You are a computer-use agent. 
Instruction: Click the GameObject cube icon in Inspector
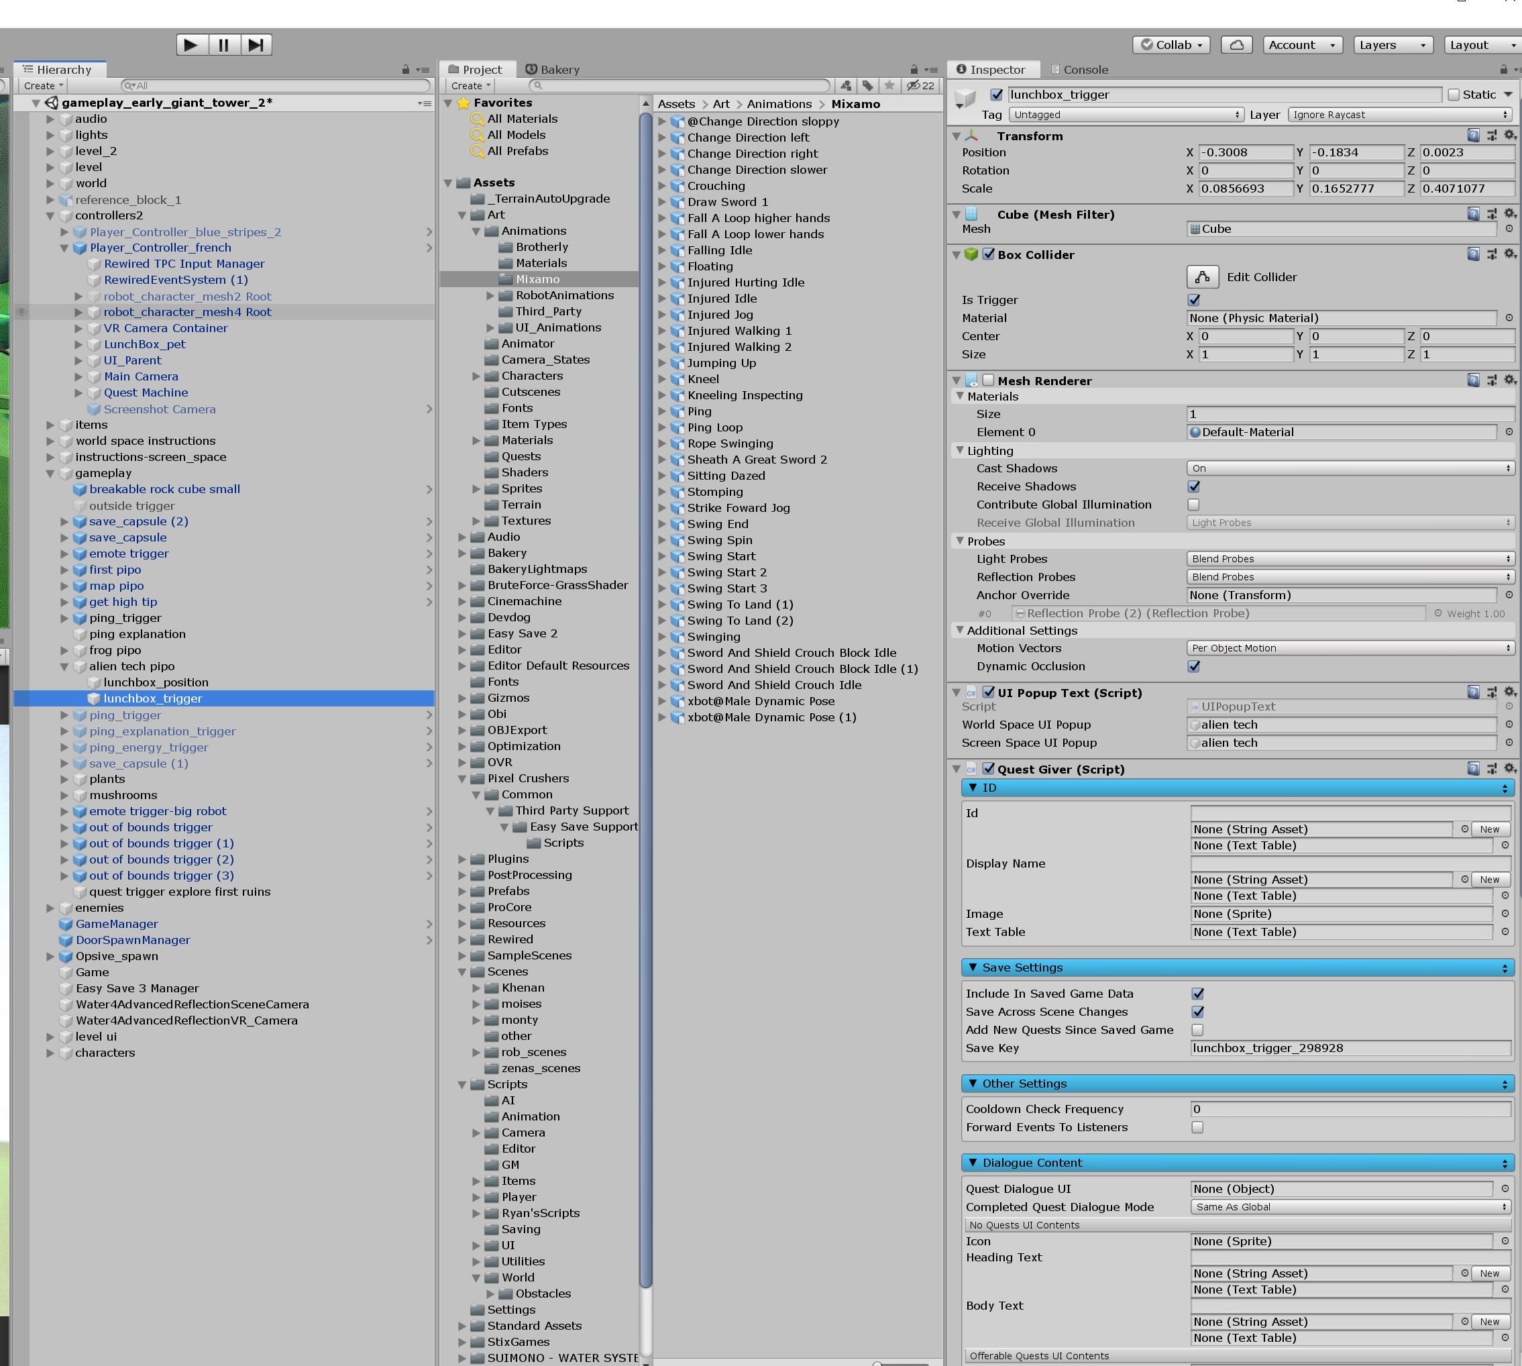[x=965, y=99]
